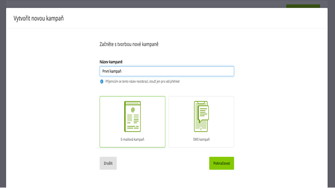Viewport: 335px width, 188px height.
Task: Cancel with the Zrušit button
Action: 108,163
